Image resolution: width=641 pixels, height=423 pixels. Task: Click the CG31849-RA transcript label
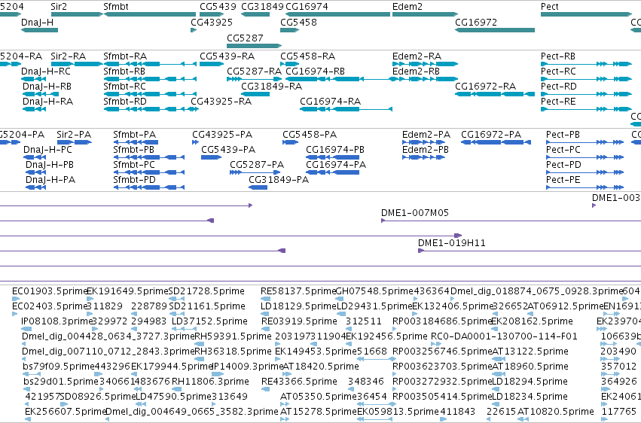(271, 86)
